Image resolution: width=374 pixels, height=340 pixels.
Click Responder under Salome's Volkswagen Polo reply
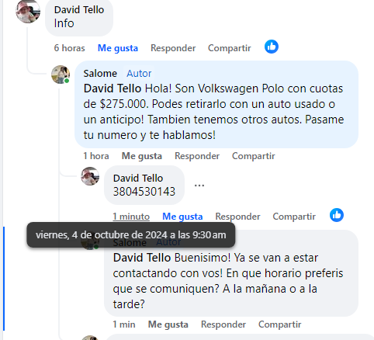[x=197, y=156]
